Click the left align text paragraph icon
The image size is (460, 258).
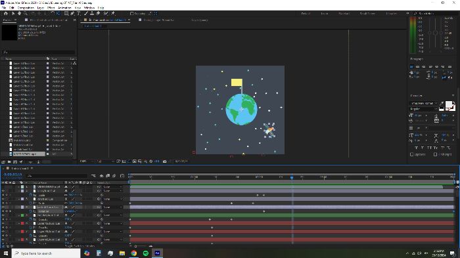tap(411, 66)
